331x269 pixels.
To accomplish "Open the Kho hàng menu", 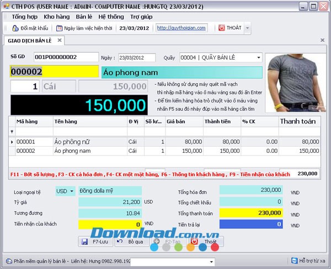I will coord(57,17).
